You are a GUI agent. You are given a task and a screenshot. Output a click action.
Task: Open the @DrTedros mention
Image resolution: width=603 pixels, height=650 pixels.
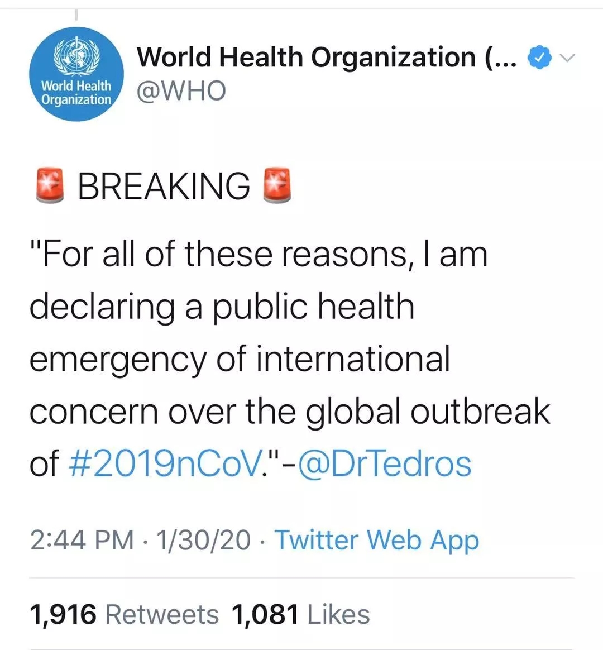pos(385,464)
